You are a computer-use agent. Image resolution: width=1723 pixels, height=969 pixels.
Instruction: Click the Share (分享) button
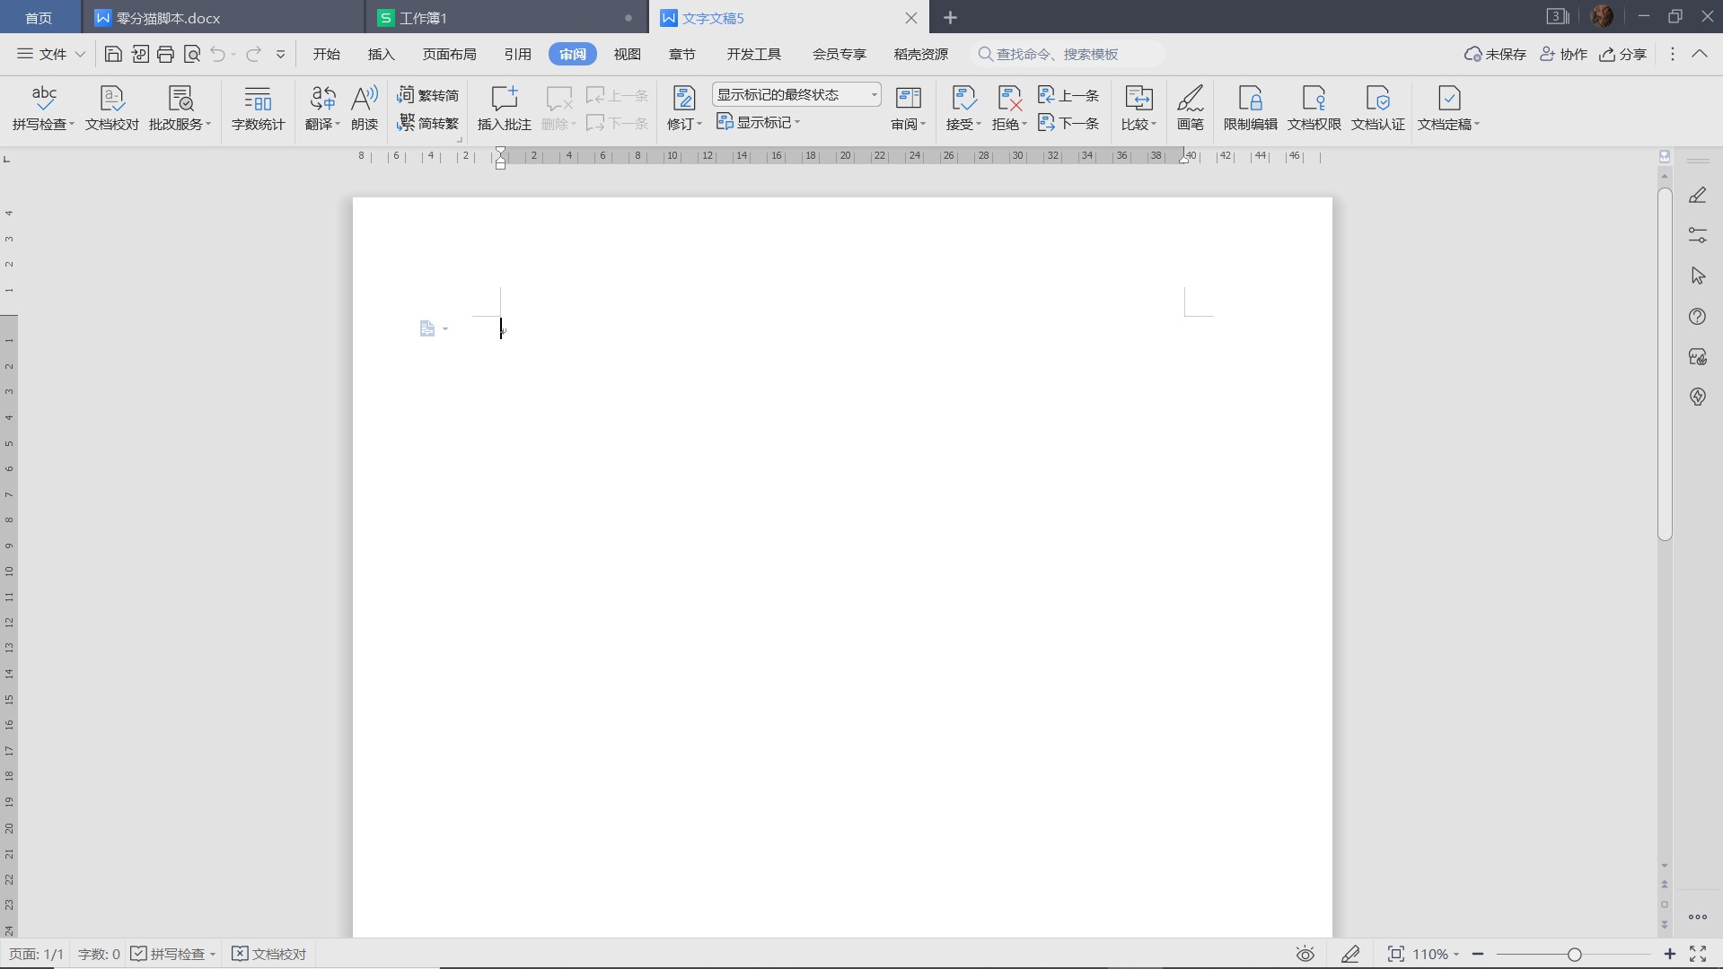(1622, 55)
